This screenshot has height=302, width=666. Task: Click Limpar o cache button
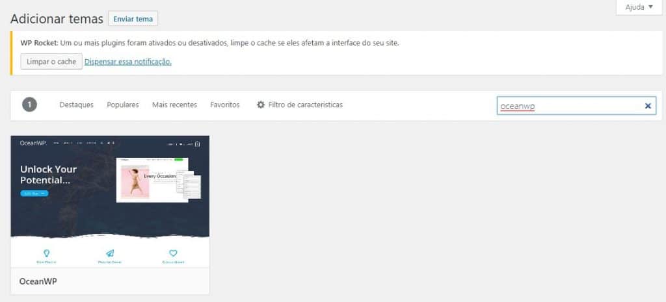coord(51,62)
